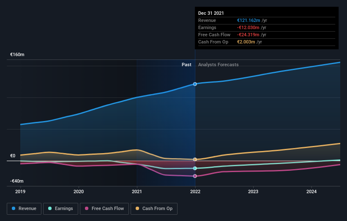
Task: Select the Free Cash Flow data point at 2022
Action: [x=195, y=176]
